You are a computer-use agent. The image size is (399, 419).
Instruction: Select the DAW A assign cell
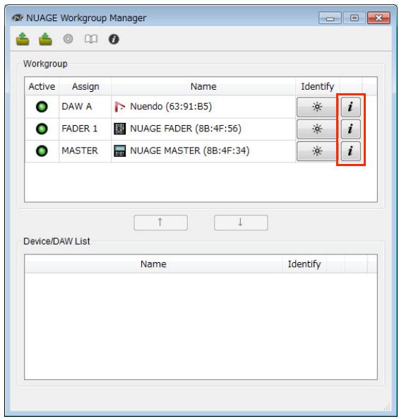[85, 107]
